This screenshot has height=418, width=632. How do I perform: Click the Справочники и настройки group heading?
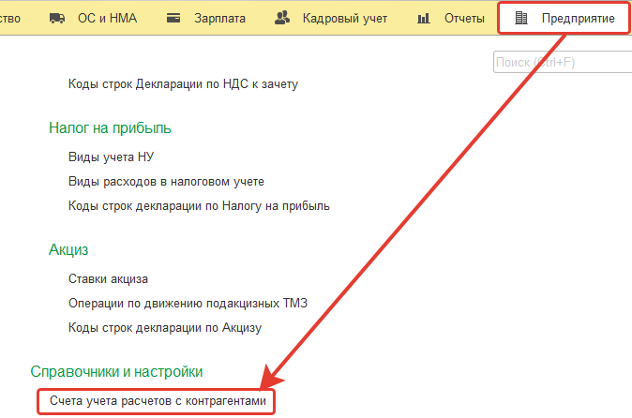tap(116, 372)
